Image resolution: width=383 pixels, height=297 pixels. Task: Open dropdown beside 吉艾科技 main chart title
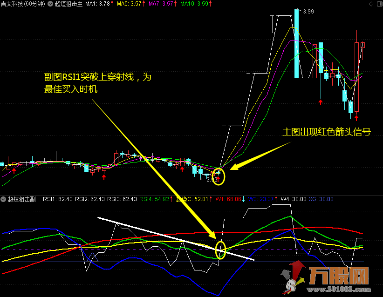[50, 4]
